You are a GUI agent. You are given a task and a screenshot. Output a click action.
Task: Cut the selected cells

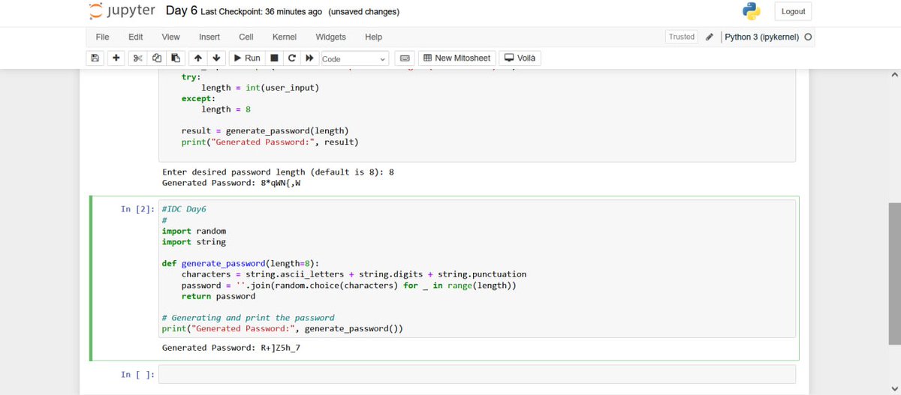[138, 58]
